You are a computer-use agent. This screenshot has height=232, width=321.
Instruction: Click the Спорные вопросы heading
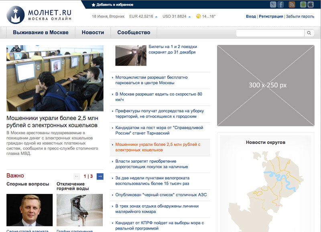click(28, 184)
